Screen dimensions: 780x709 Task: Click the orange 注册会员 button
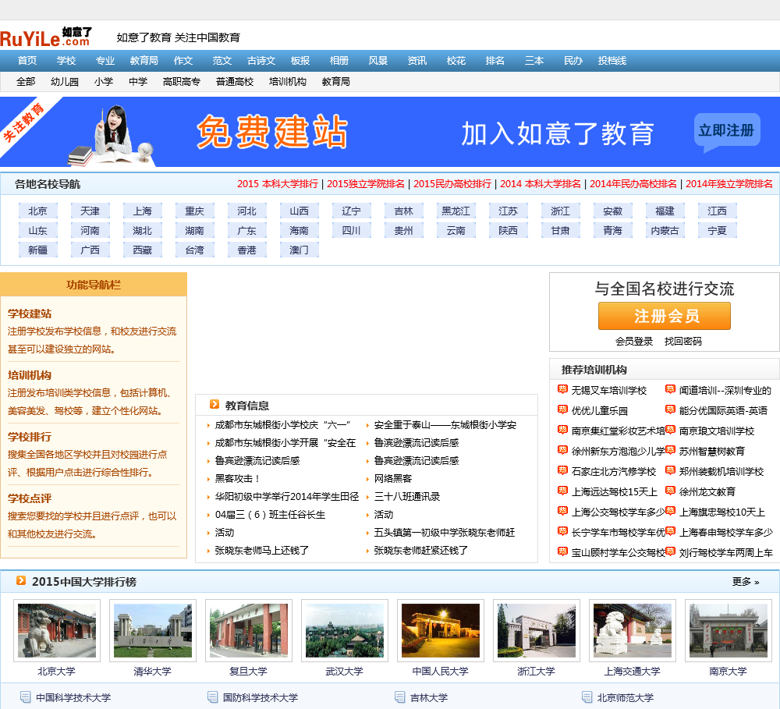pyautogui.click(x=664, y=316)
